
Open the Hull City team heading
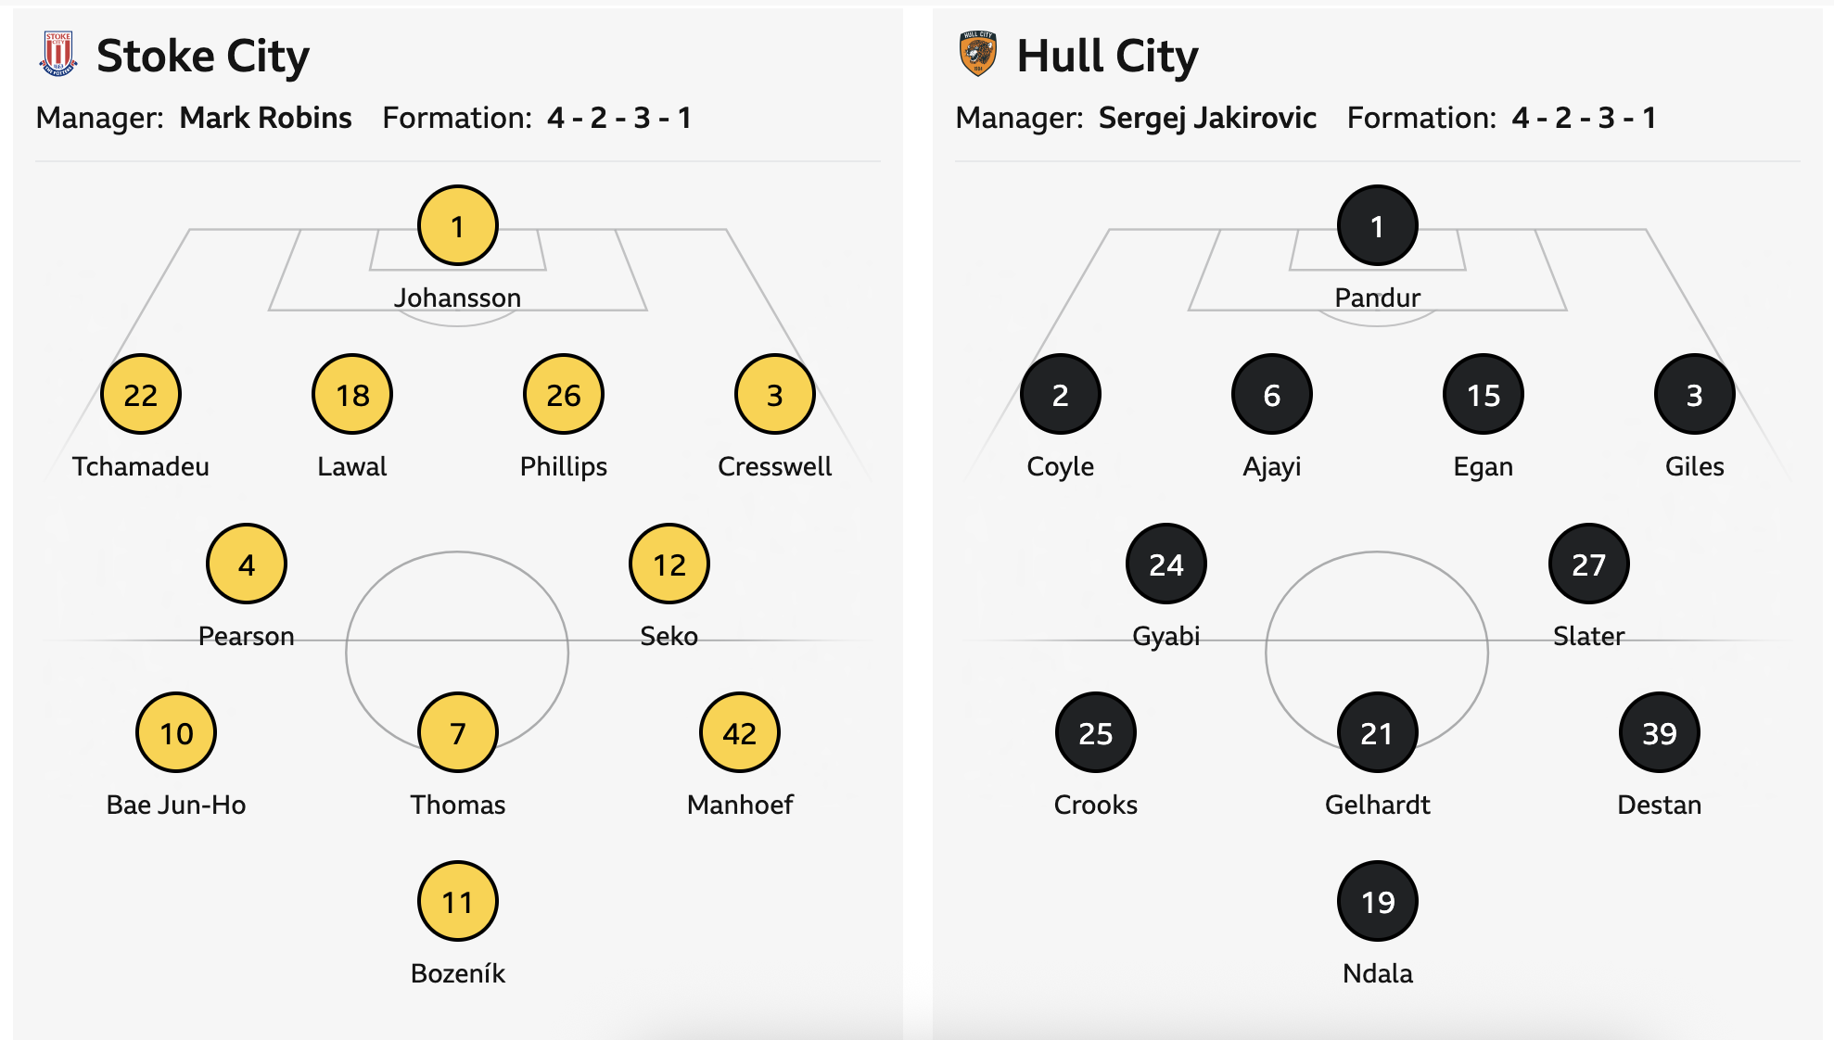point(1107,57)
